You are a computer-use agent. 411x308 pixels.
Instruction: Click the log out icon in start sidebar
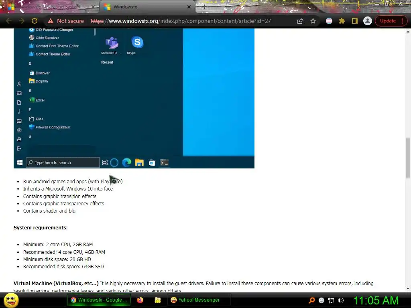pos(19,149)
